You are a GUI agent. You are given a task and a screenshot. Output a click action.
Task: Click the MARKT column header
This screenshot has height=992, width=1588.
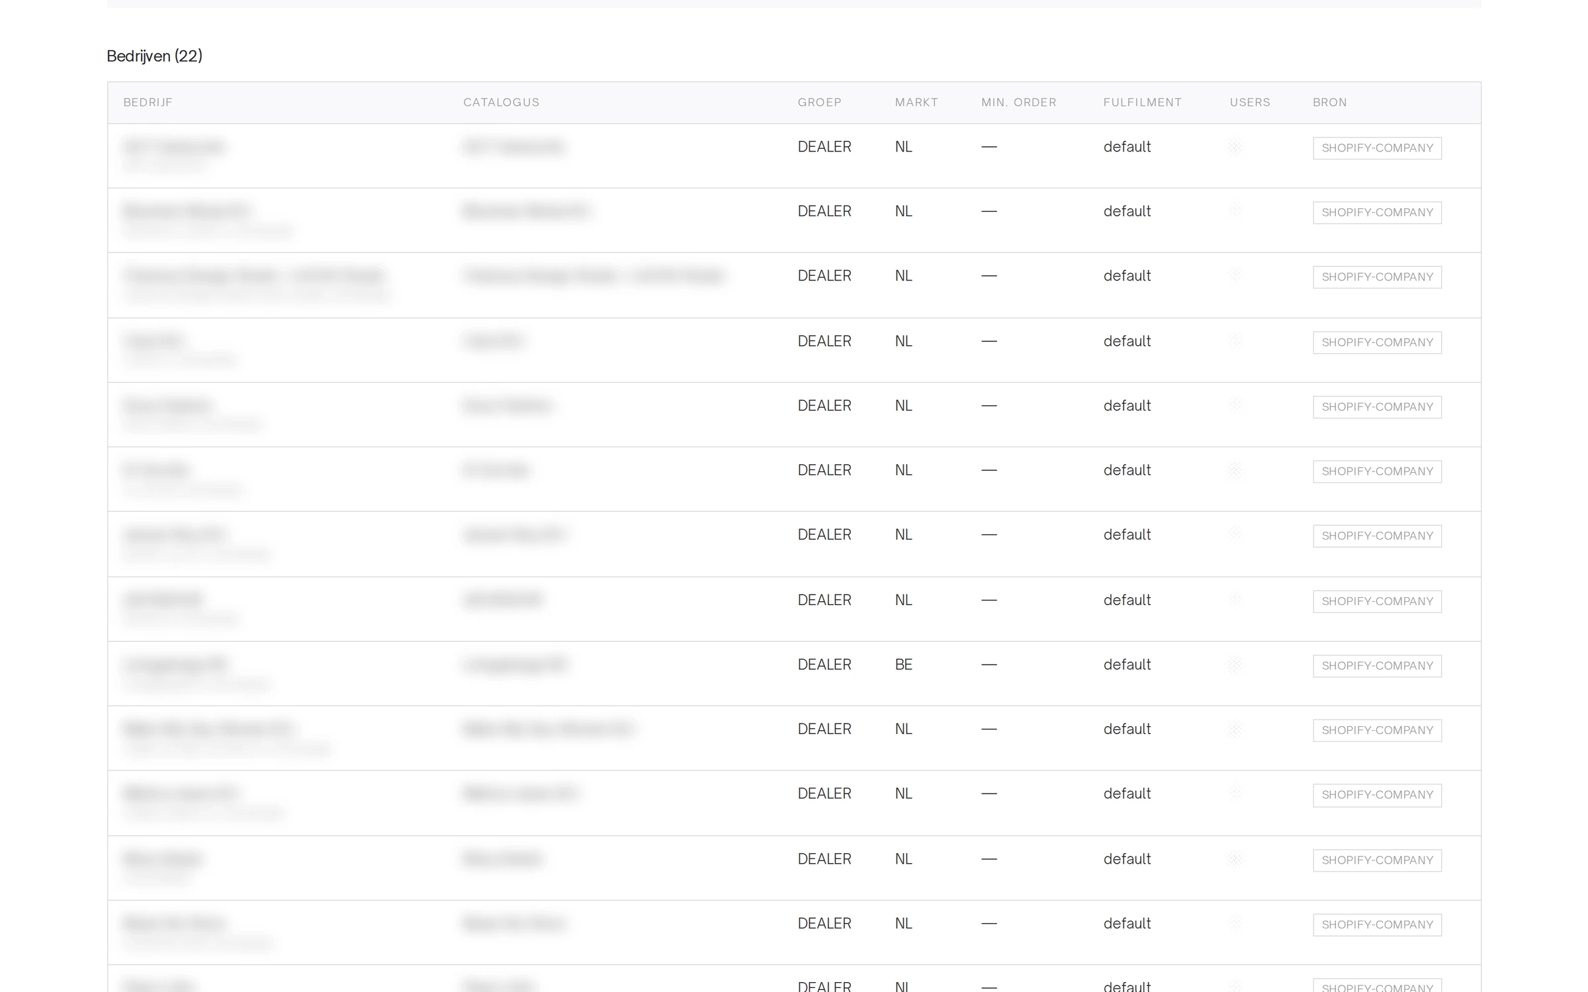click(916, 103)
